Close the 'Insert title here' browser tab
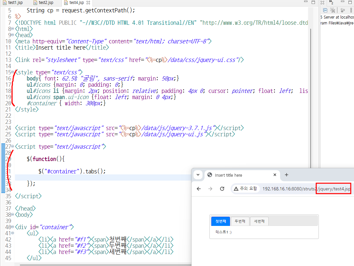 point(275,175)
